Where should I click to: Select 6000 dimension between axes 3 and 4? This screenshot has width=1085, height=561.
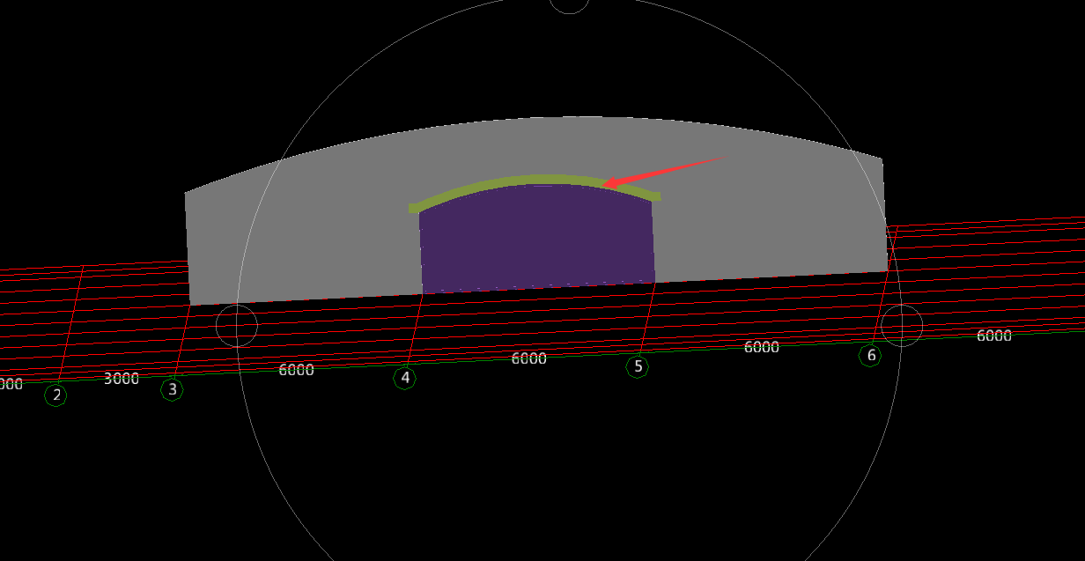(x=296, y=370)
